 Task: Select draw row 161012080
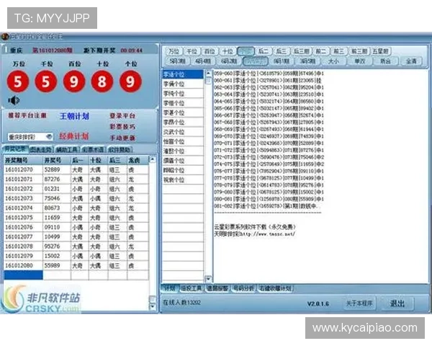click(x=76, y=265)
